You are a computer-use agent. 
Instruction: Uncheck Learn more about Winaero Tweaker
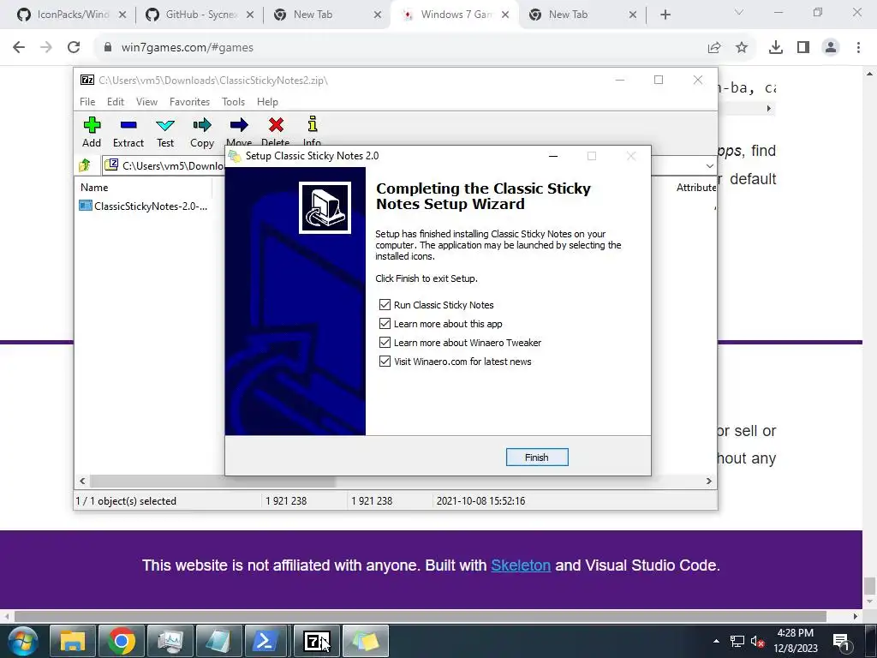(385, 343)
